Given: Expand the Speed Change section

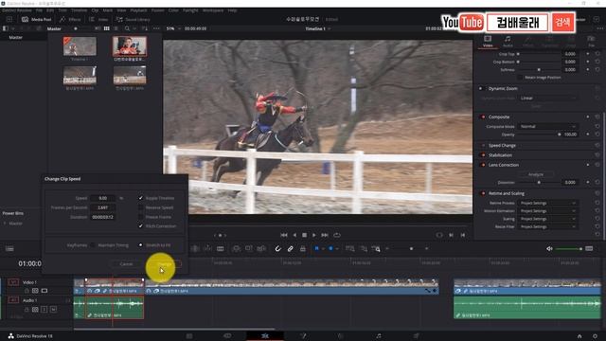Looking at the screenshot, I should tap(502, 145).
